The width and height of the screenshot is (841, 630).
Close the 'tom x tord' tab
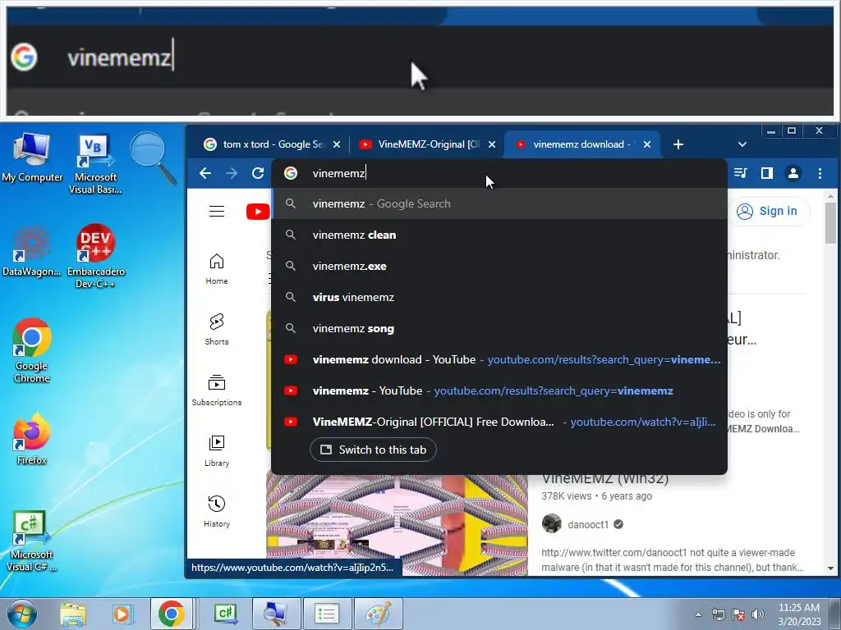[x=337, y=144]
